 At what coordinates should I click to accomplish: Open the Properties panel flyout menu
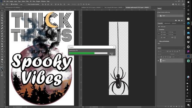click(x=184, y=23)
